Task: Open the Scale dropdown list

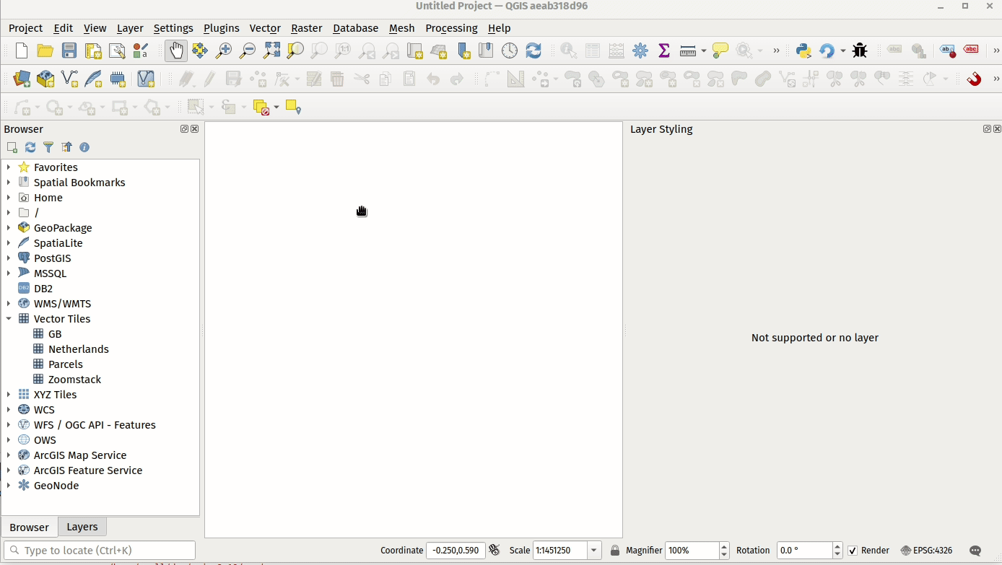Action: tap(594, 551)
